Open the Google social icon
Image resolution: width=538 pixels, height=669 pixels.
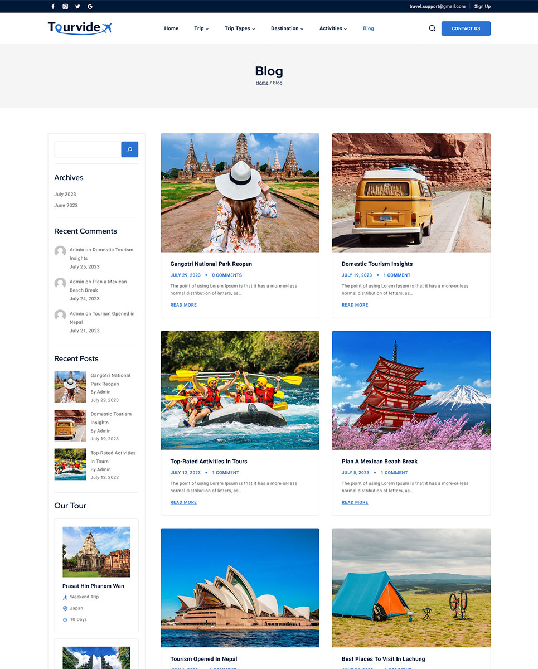90,7
